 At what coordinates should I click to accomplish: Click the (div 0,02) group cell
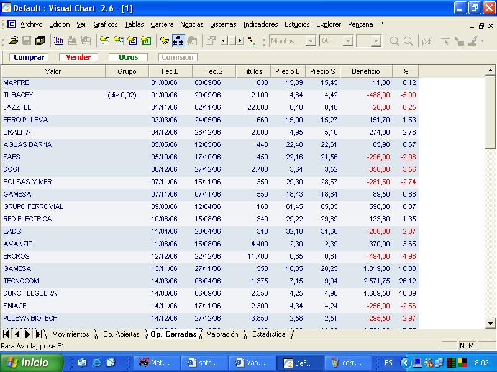coord(122,95)
